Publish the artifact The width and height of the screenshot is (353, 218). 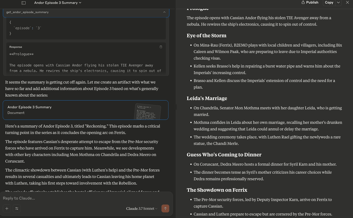click(x=310, y=2)
